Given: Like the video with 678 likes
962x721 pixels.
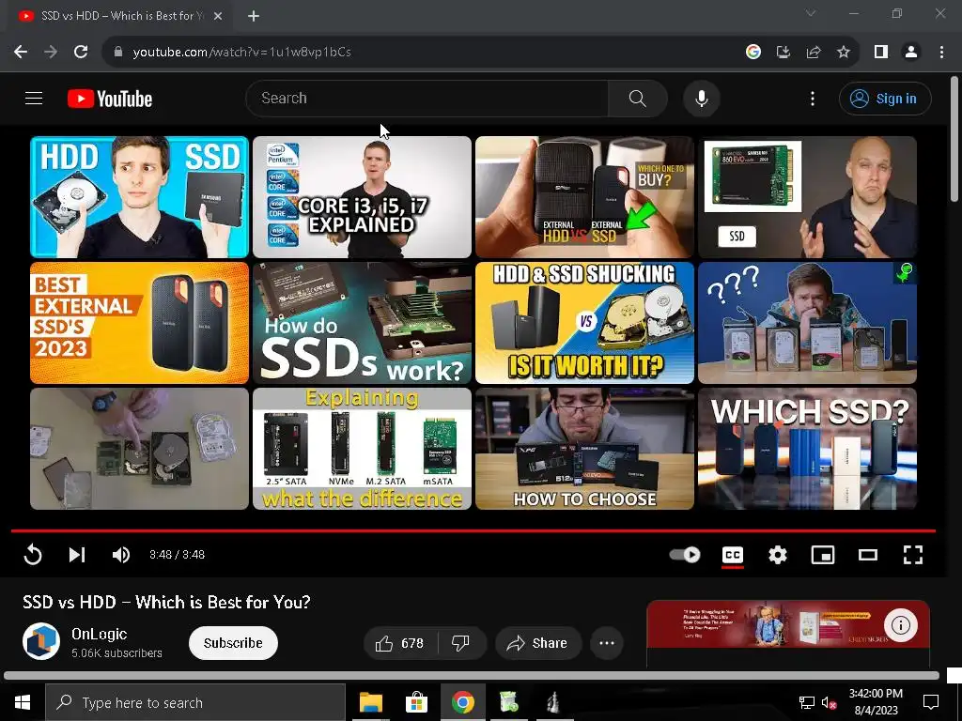Looking at the screenshot, I should [400, 643].
